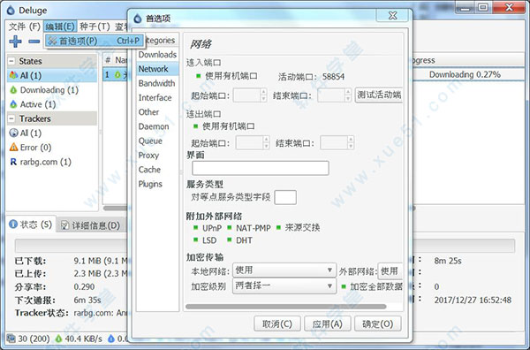Click the 测试活动端口 button
The width and height of the screenshot is (530, 350).
pyautogui.click(x=379, y=95)
